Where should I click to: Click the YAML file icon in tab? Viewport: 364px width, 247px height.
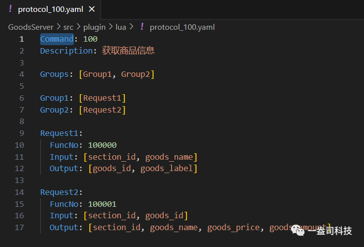(x=10, y=9)
